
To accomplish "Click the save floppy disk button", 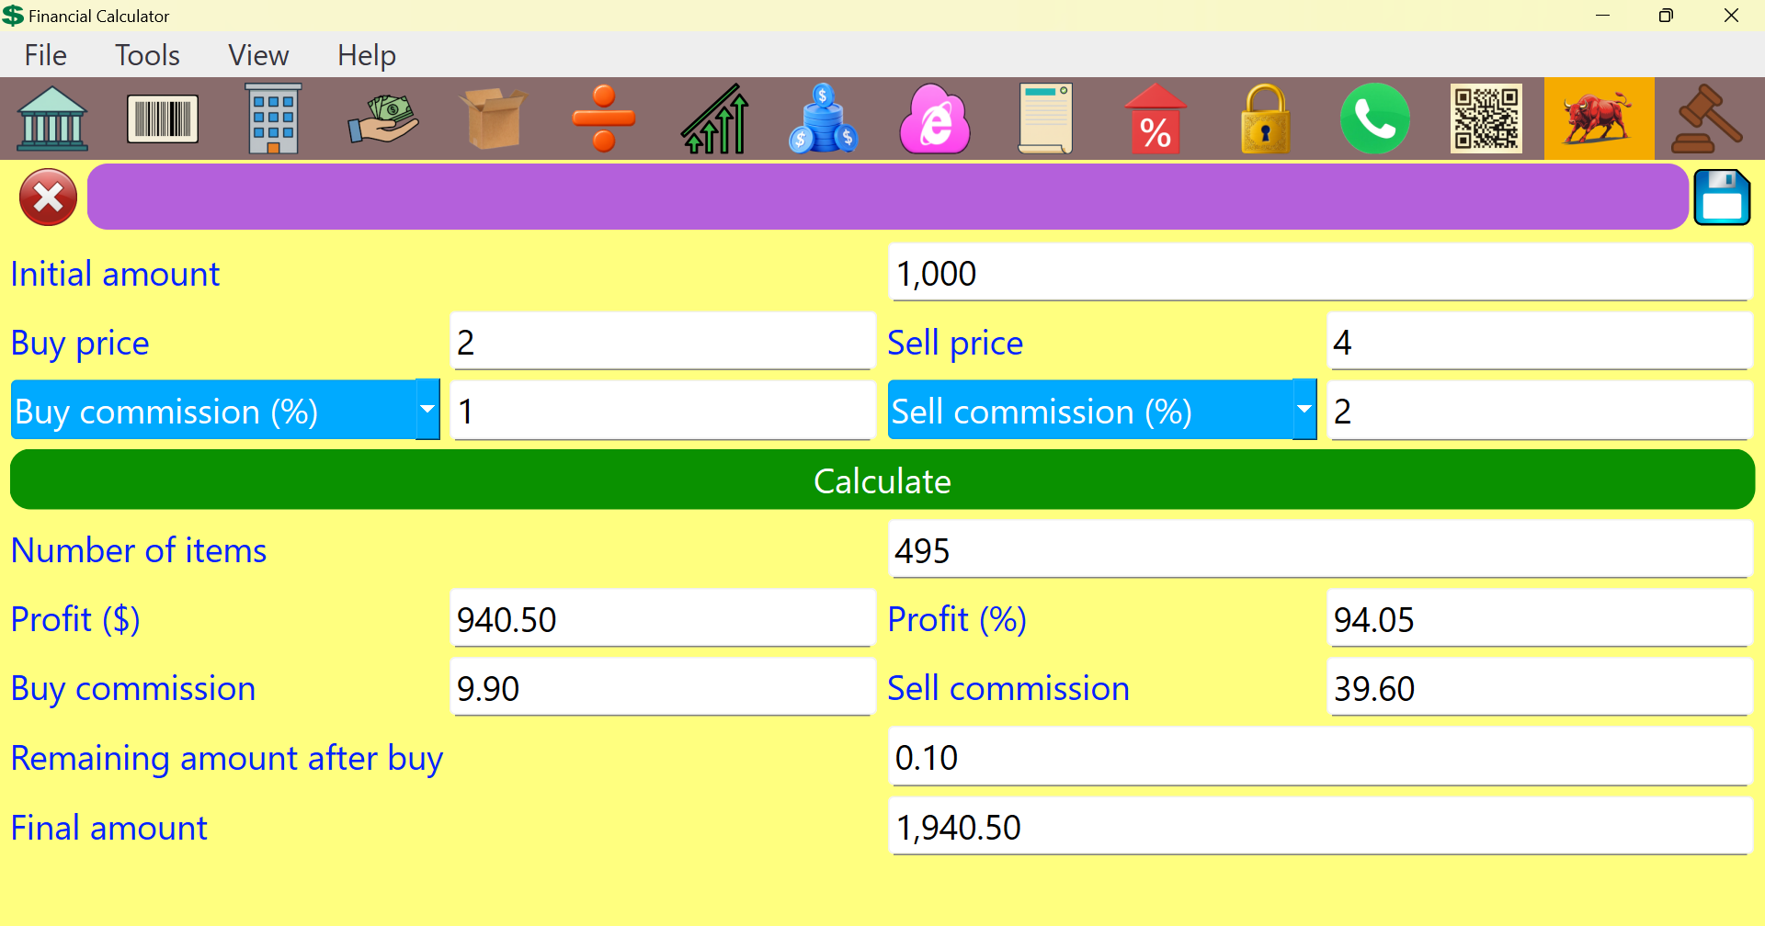I will [1723, 197].
